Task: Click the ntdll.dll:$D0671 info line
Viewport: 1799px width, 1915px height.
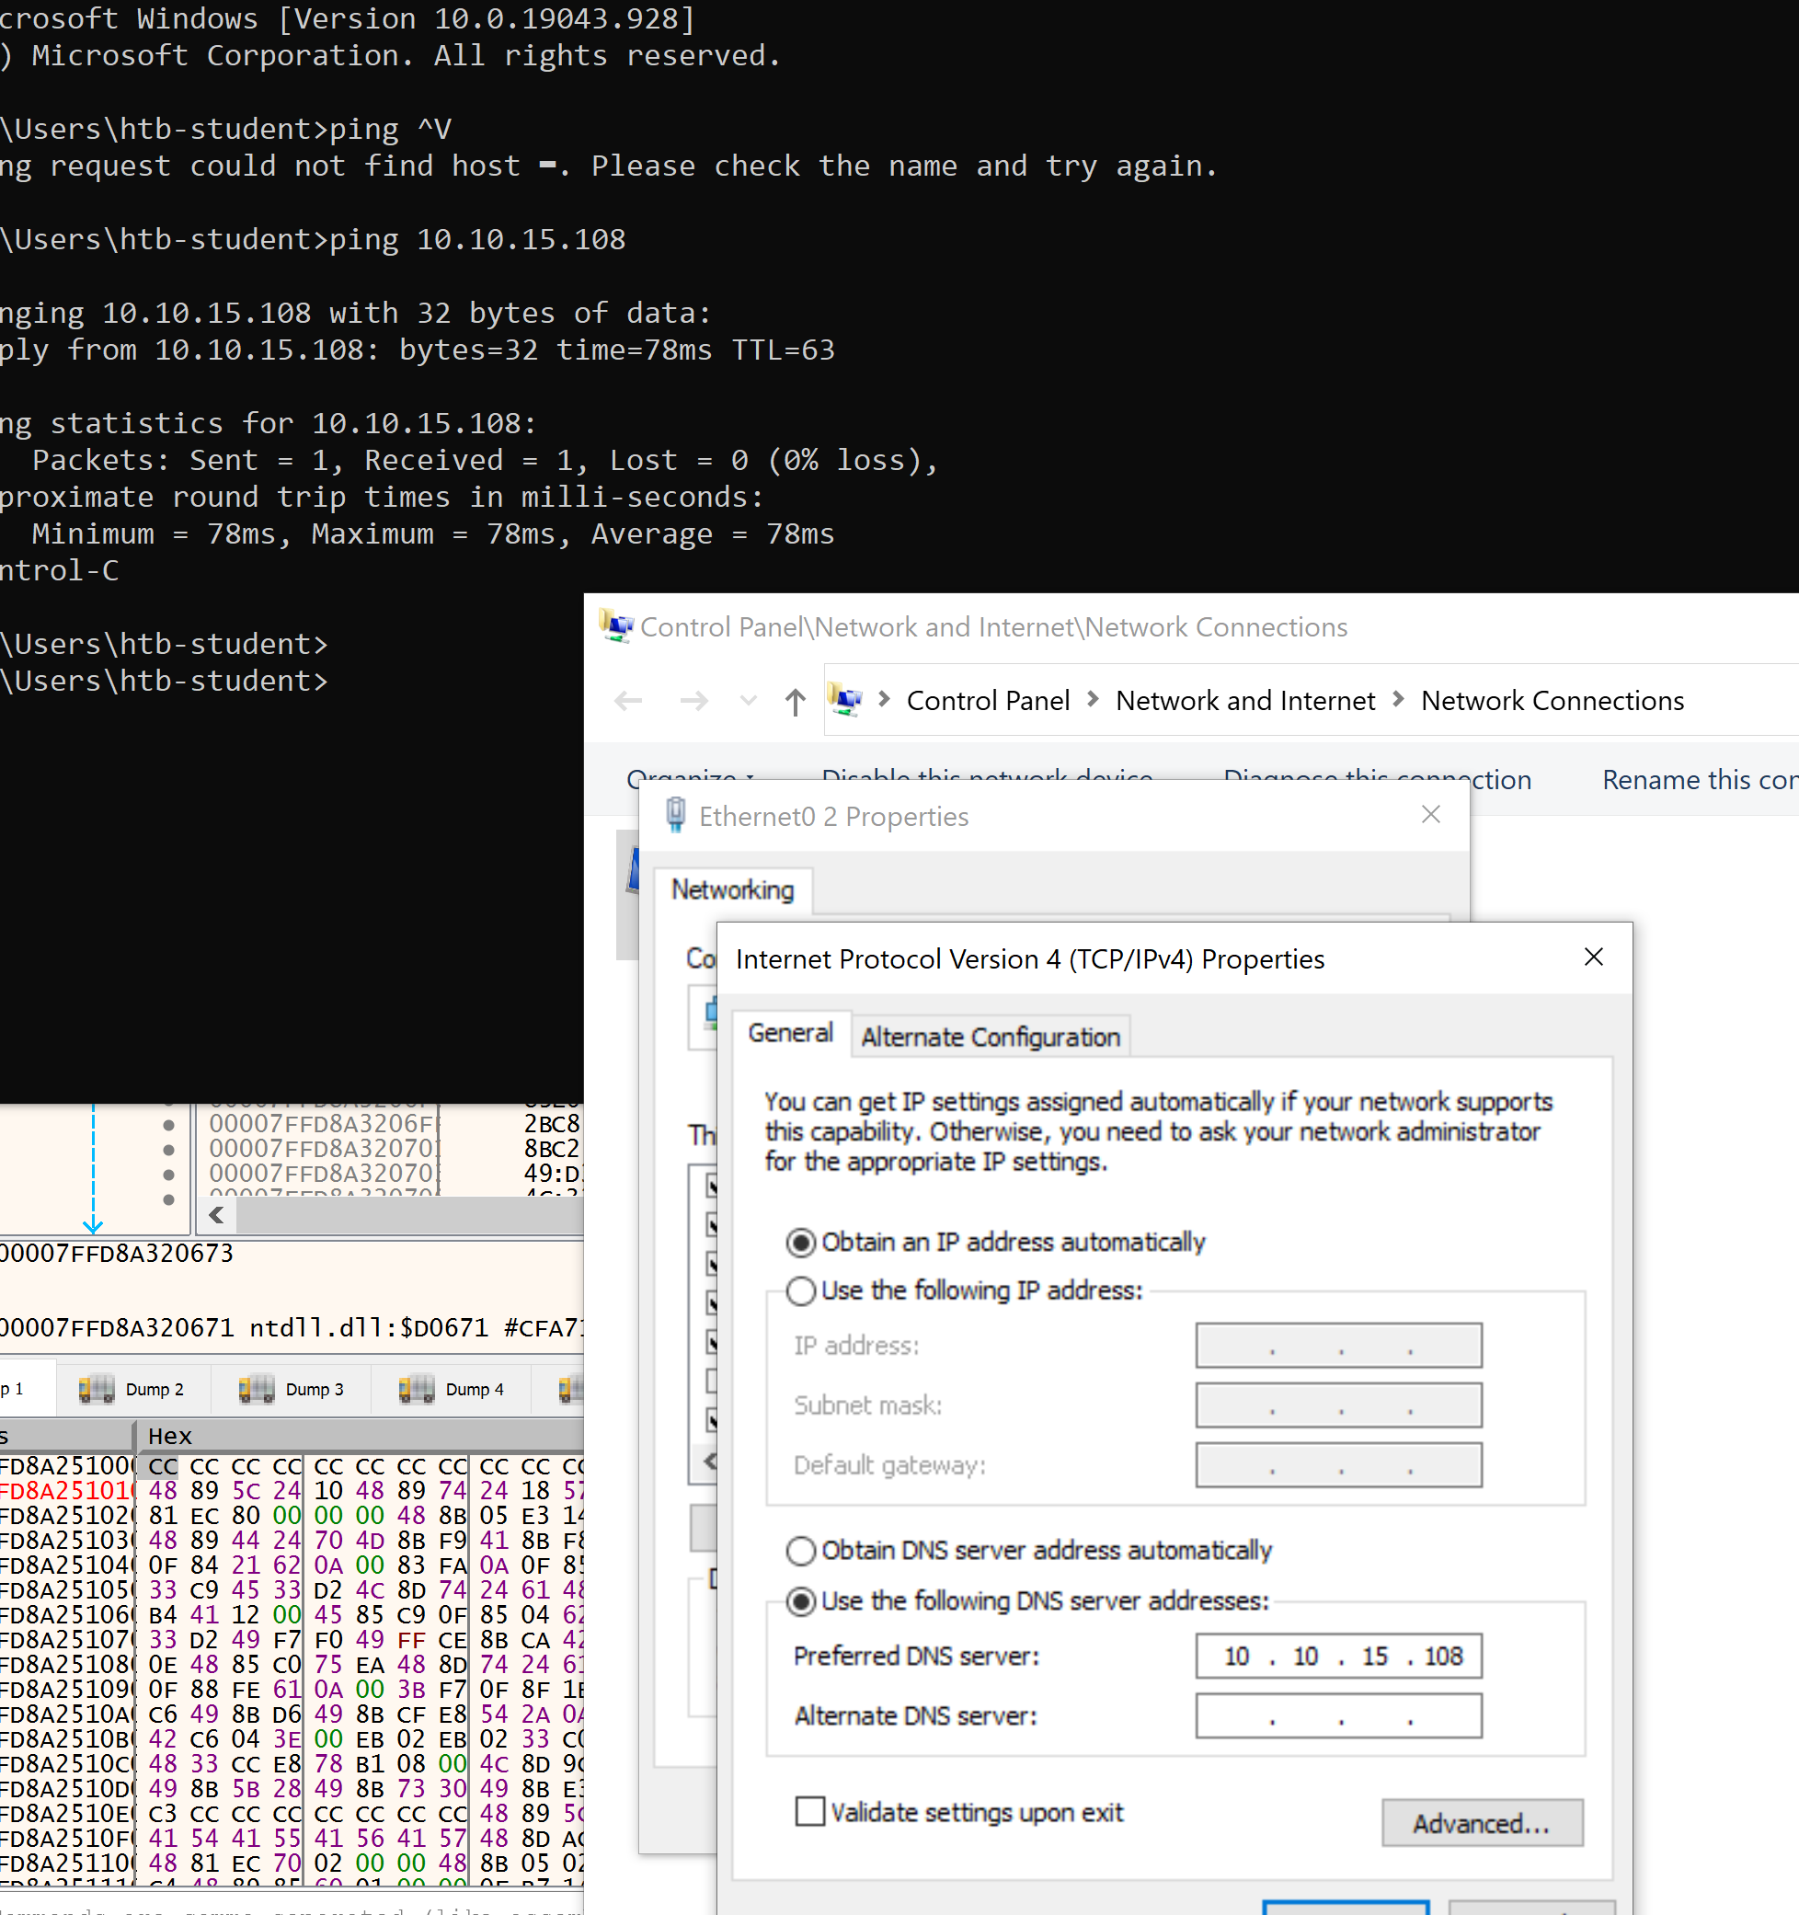Action: click(x=292, y=1328)
